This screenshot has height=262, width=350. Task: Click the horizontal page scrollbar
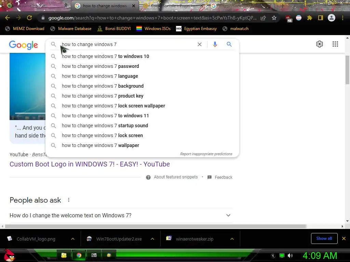coord(156,227)
